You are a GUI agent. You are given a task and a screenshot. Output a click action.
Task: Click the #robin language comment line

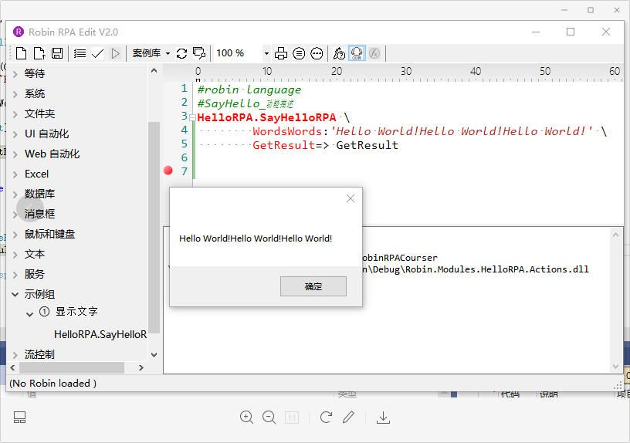point(249,90)
